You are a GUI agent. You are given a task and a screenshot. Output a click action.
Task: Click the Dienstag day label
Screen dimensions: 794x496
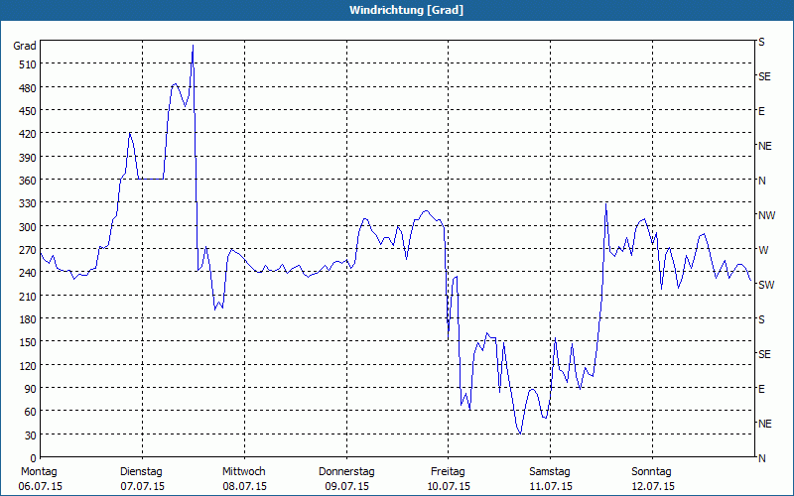point(141,471)
